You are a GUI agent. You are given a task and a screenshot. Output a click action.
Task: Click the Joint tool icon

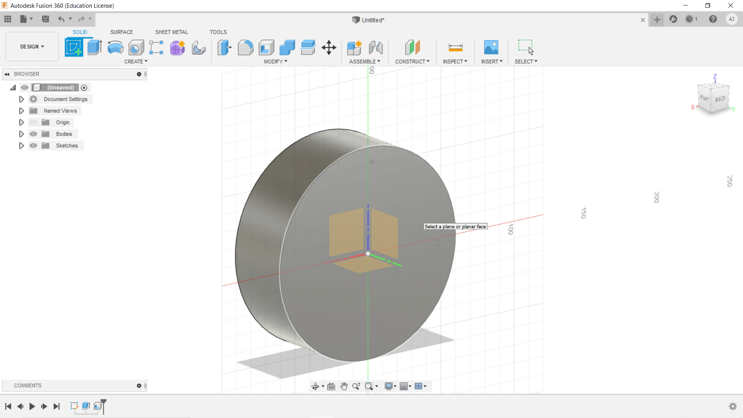(375, 48)
